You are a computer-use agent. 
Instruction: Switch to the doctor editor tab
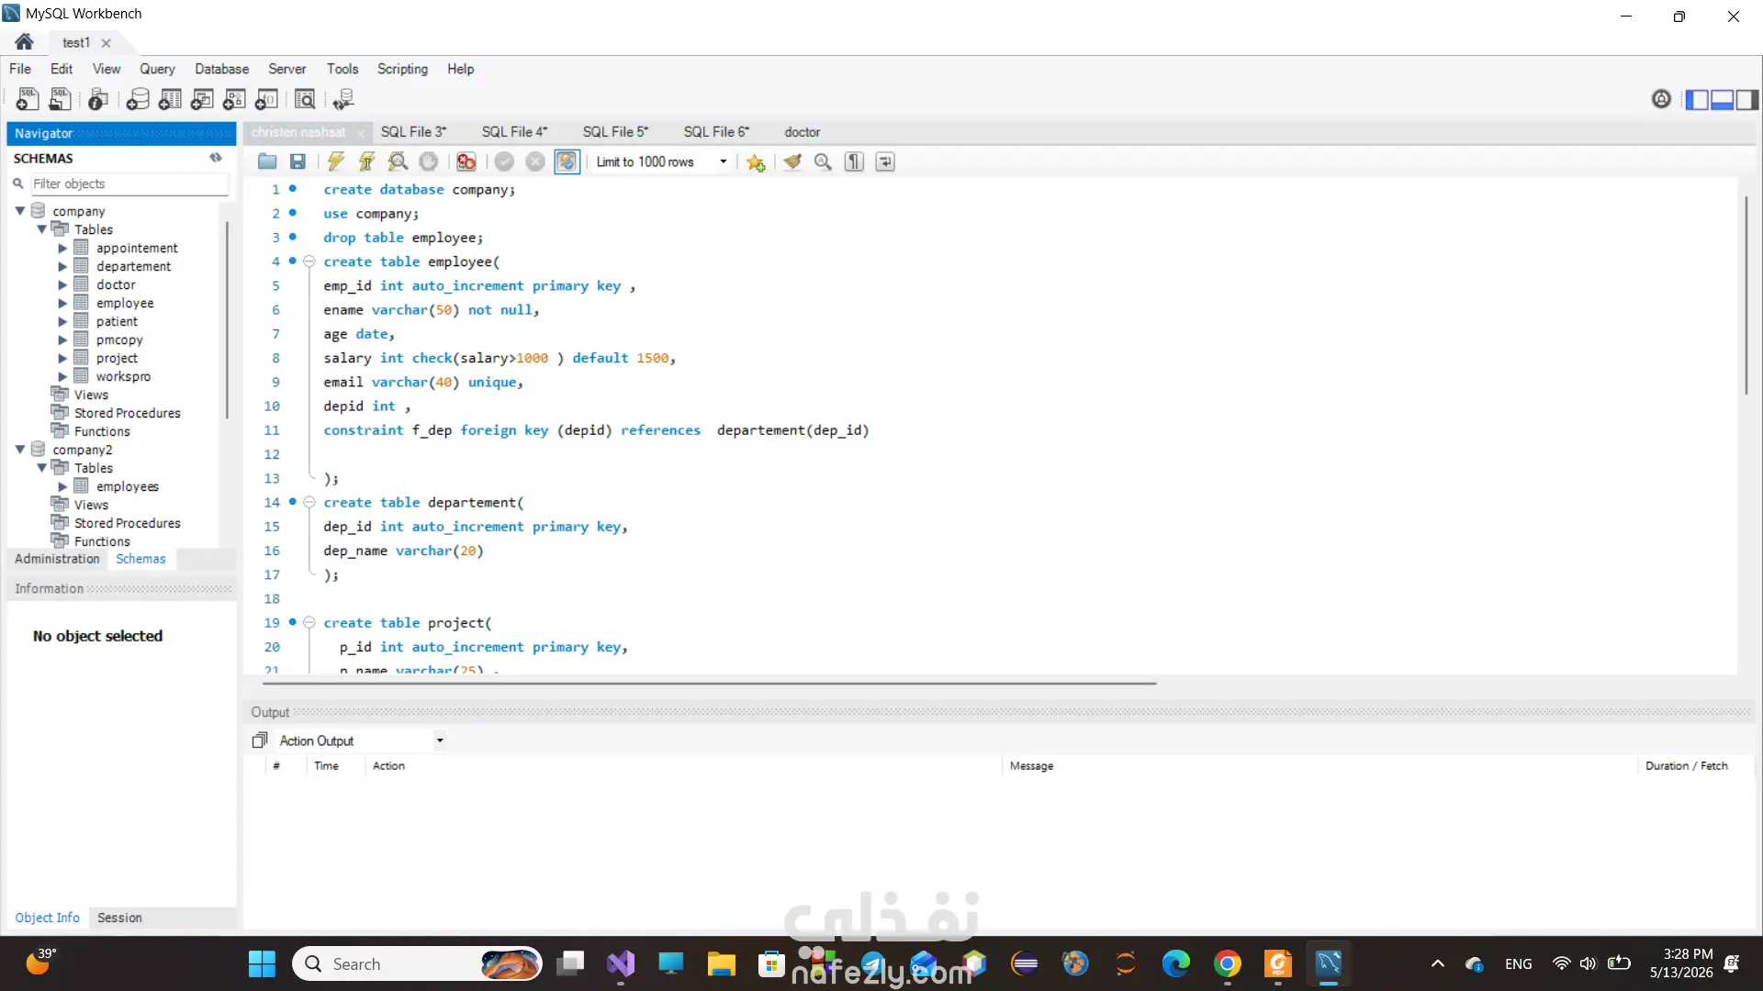click(803, 132)
